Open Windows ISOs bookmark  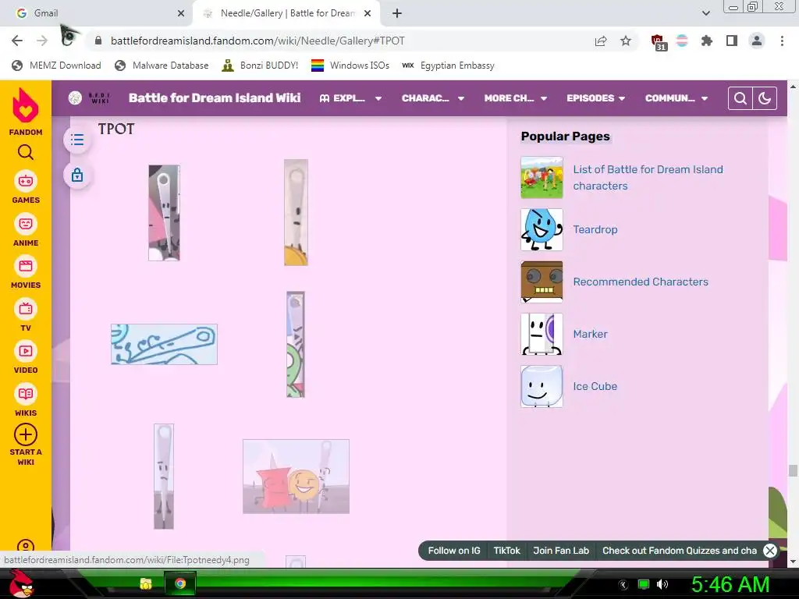tap(350, 66)
